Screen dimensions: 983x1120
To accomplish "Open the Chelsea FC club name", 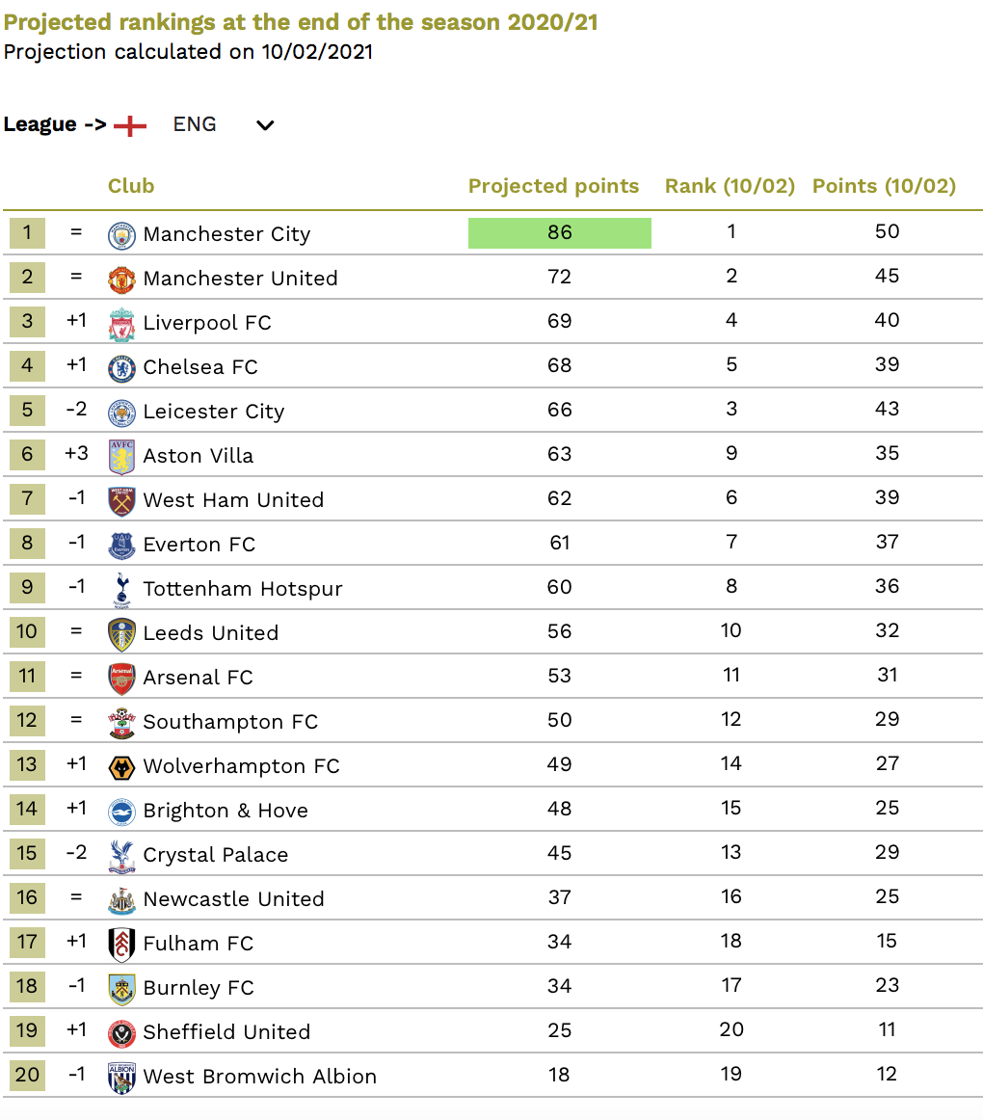I will (x=200, y=367).
